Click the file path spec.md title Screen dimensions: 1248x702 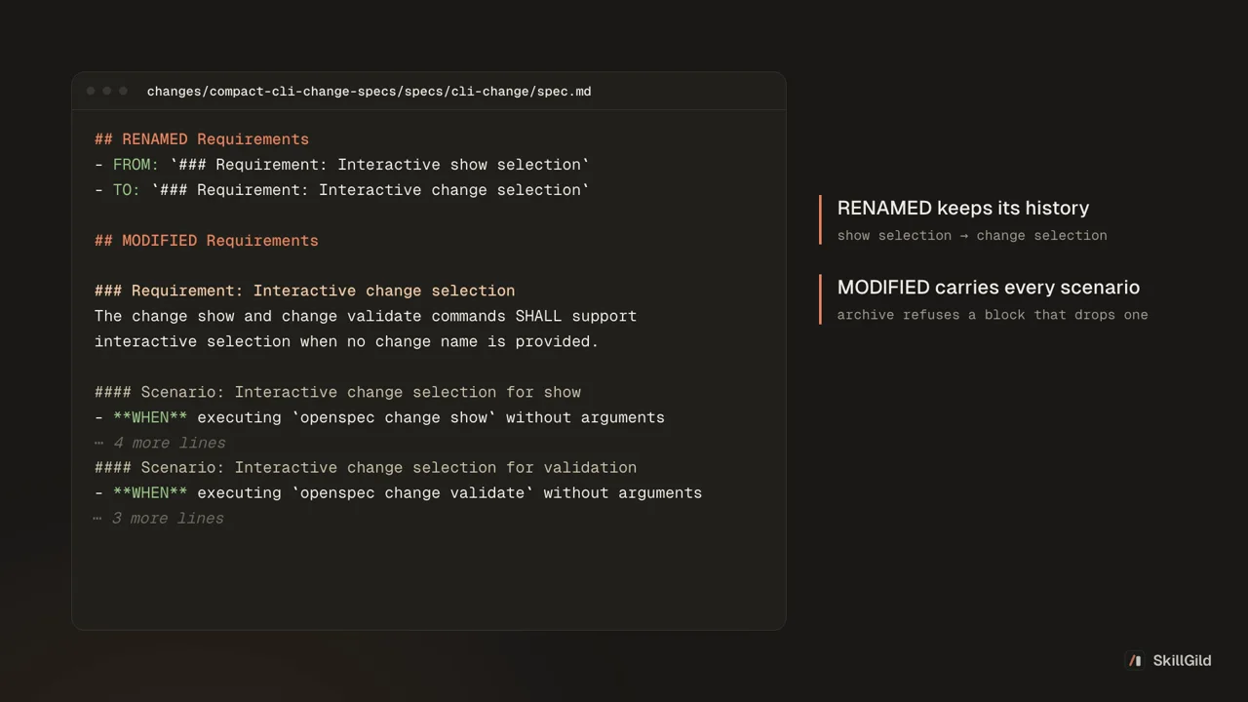[369, 92]
